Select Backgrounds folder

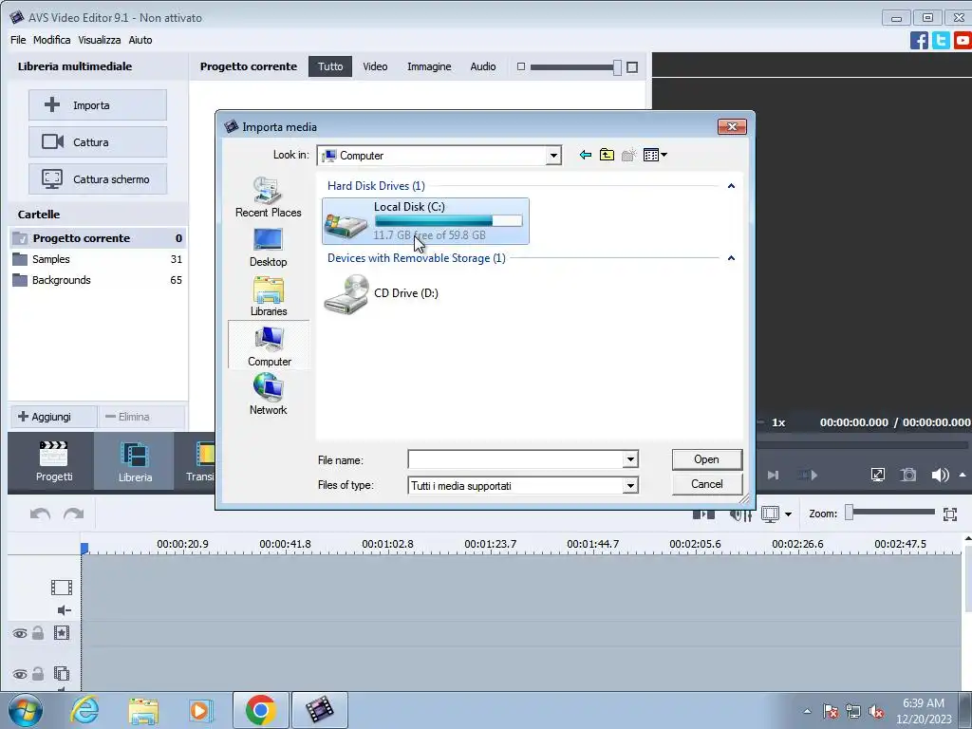coord(98,280)
